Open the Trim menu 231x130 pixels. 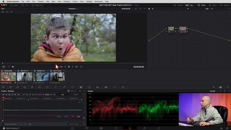[34, 1]
